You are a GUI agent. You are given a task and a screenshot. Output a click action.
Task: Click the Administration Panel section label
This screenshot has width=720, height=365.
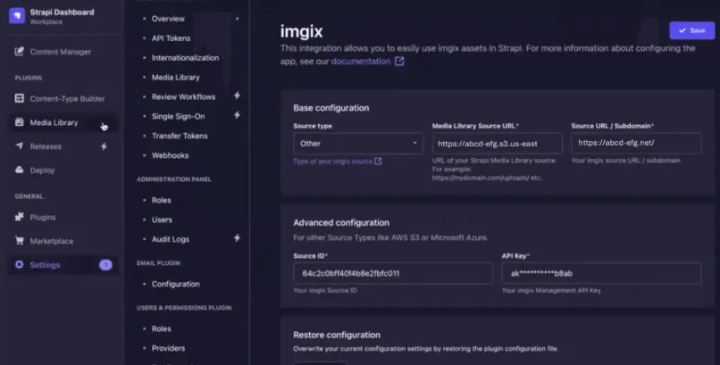pos(174,179)
